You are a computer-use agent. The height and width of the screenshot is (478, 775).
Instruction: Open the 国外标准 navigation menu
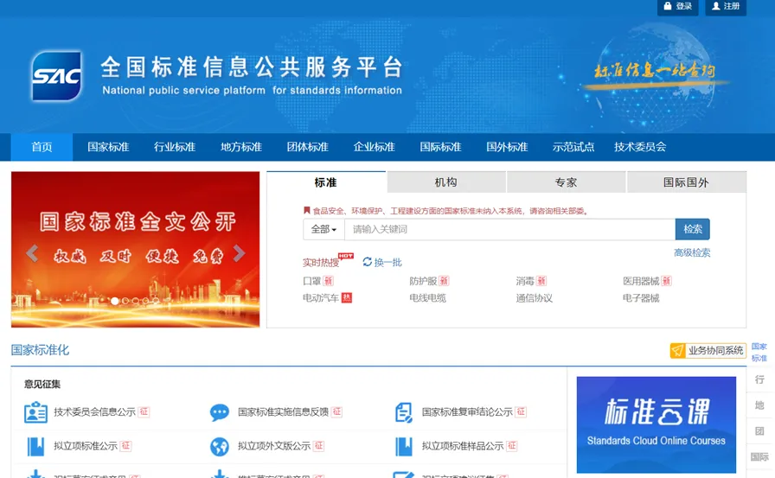pyautogui.click(x=507, y=147)
